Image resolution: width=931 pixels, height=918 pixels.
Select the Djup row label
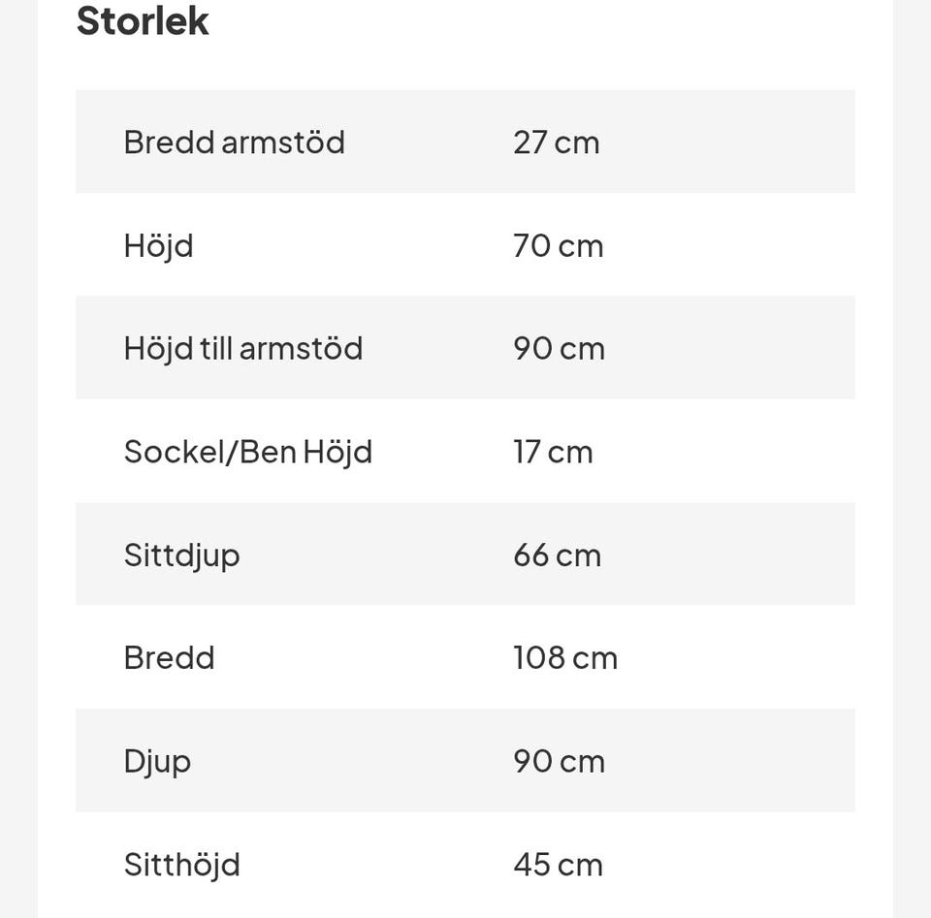(157, 762)
